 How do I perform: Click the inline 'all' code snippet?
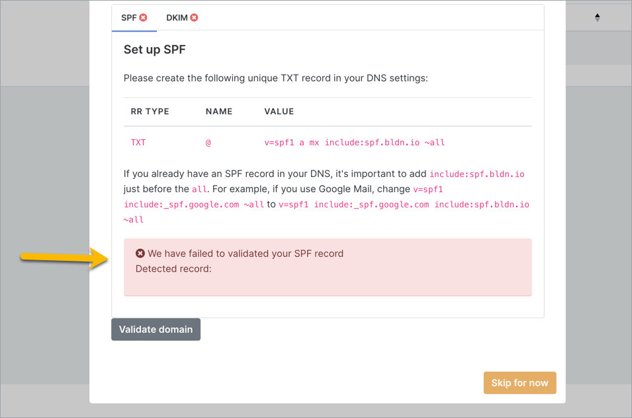[x=199, y=190]
